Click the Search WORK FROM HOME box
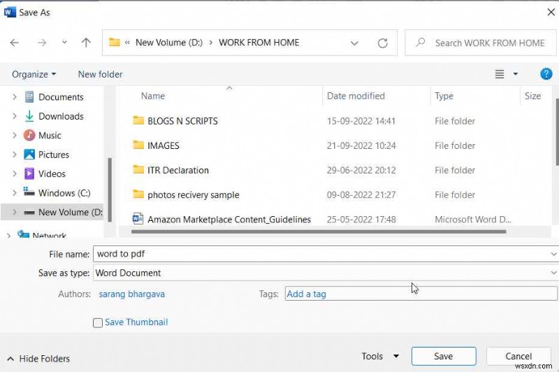 click(480, 43)
